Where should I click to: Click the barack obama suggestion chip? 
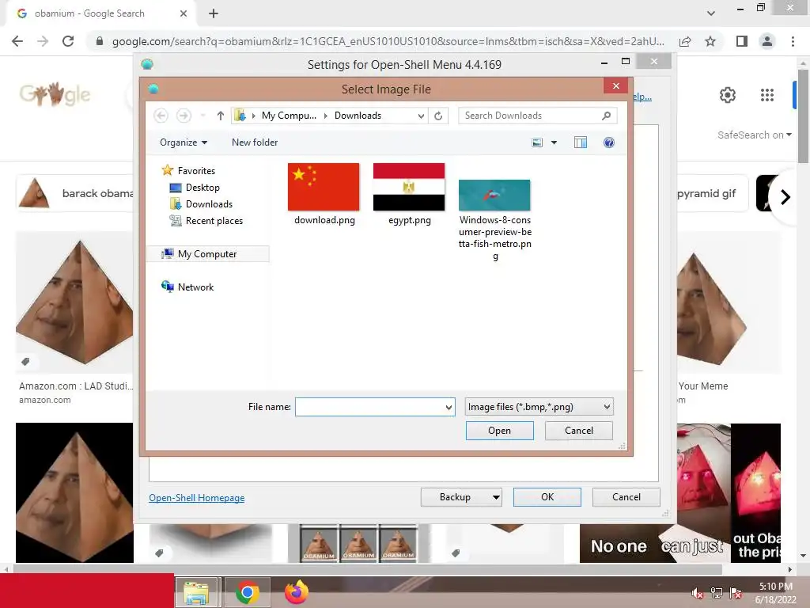click(75, 194)
